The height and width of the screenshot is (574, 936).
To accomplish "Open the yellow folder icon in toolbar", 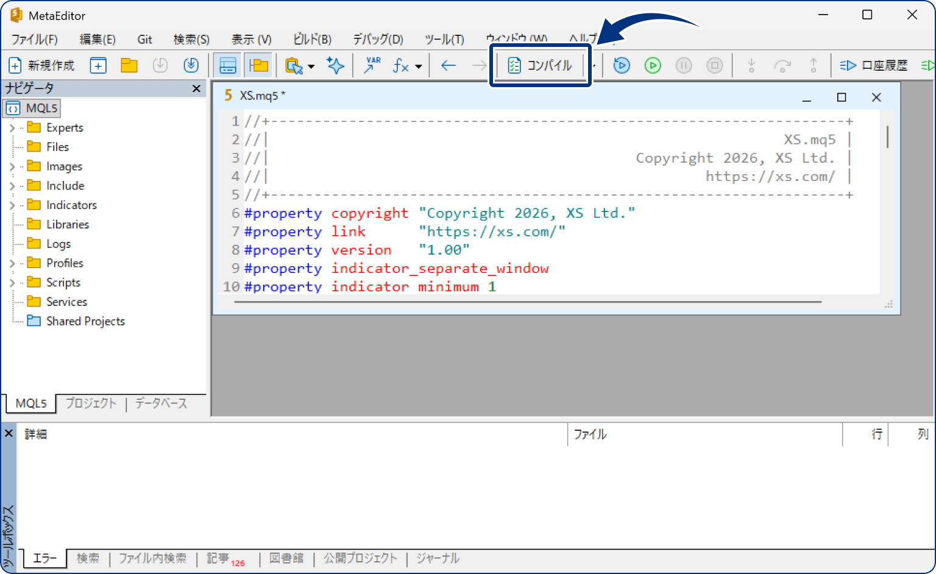I will click(129, 65).
